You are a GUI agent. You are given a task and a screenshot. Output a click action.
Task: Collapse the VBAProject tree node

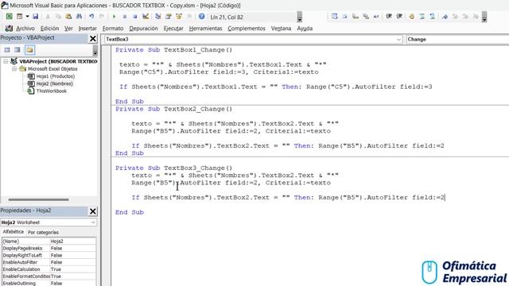tap(6, 61)
